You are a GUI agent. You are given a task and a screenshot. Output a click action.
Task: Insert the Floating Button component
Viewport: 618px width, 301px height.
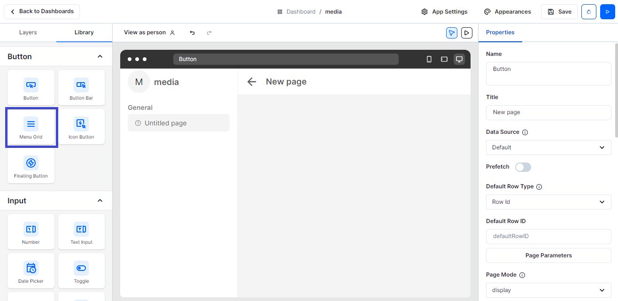coord(31,166)
